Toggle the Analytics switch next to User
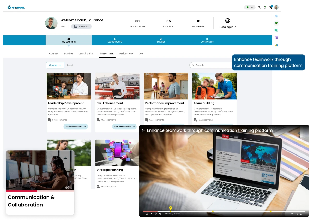 pyautogui.click(x=81, y=26)
